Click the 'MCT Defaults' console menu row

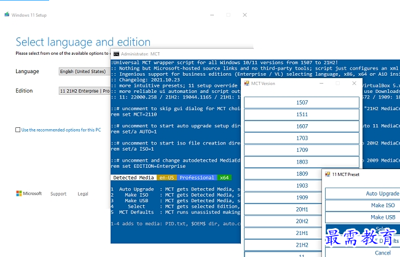click(176, 212)
